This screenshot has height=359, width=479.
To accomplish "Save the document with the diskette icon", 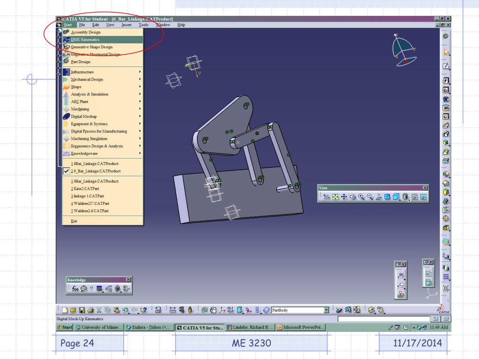I will coord(81,310).
